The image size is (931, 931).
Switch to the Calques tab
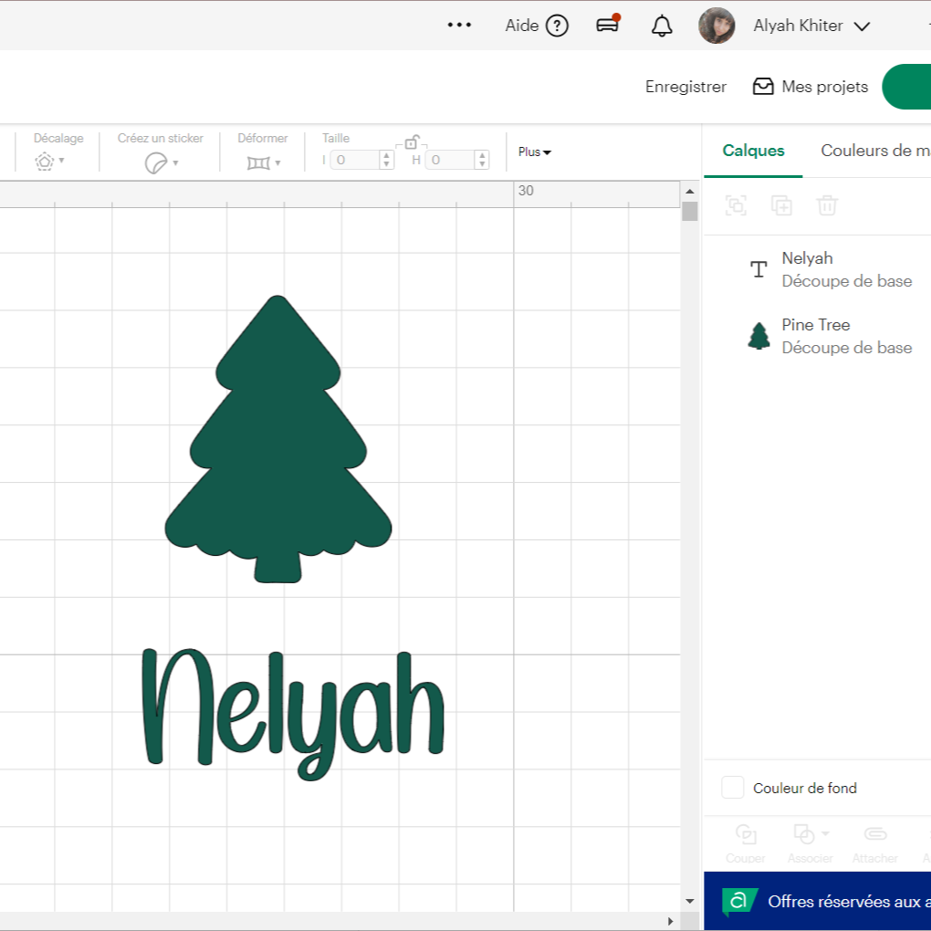coord(753,151)
